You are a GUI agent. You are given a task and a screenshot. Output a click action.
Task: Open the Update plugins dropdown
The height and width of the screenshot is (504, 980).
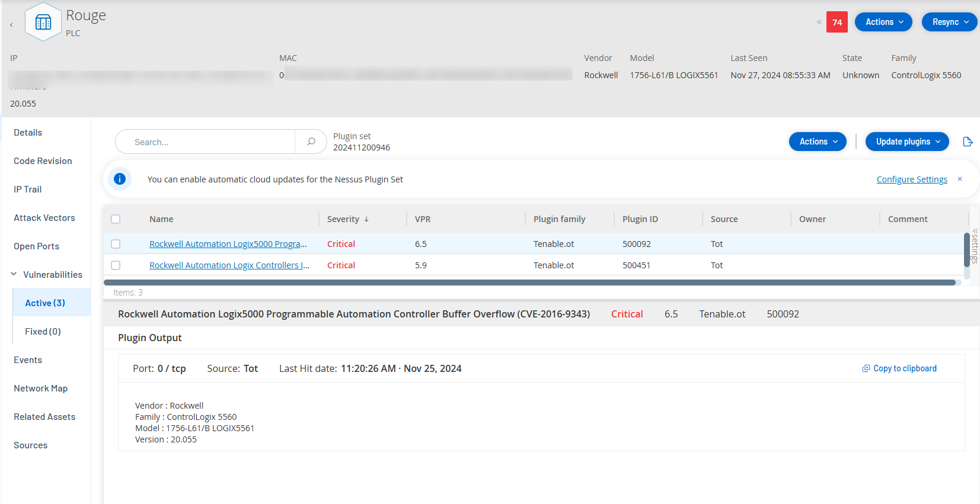(906, 142)
